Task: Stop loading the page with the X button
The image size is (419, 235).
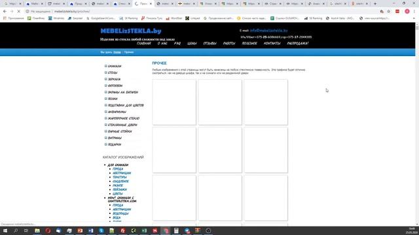Action: (x=18, y=12)
